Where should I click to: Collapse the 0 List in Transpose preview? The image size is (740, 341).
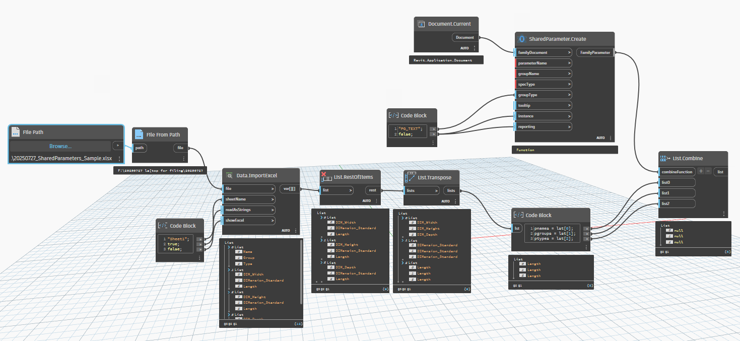click(402, 218)
